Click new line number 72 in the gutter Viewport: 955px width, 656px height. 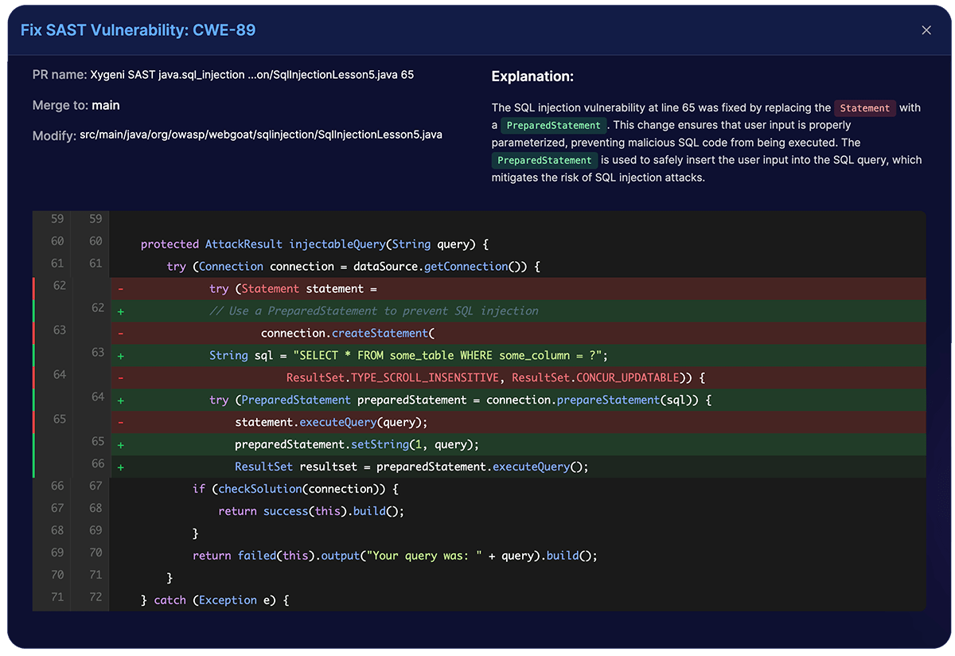pos(95,596)
